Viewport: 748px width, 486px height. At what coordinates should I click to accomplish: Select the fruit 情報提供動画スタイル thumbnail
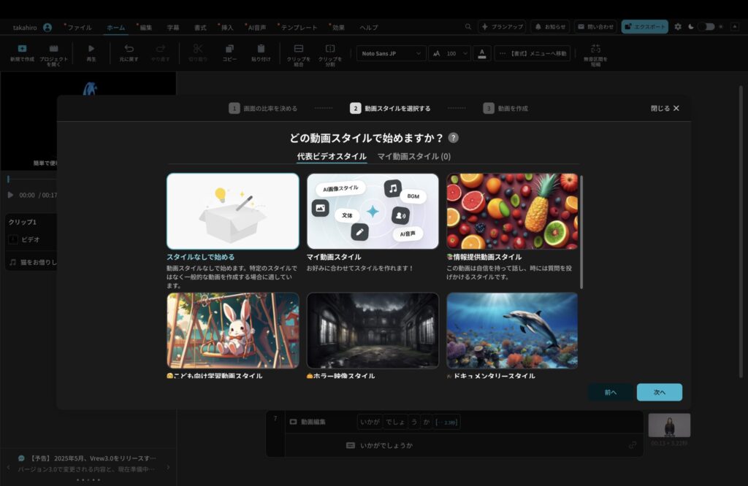click(x=512, y=211)
